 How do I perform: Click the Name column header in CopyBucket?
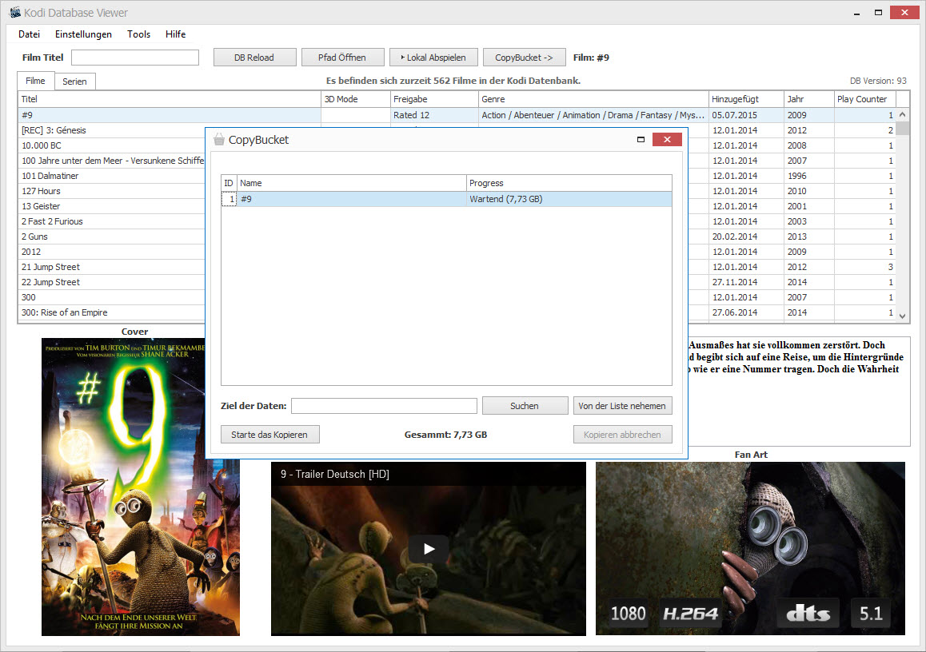351,183
